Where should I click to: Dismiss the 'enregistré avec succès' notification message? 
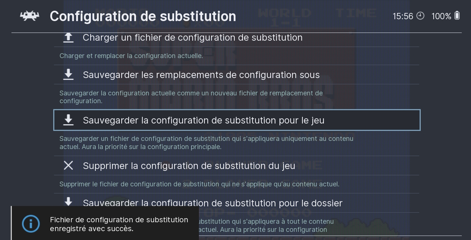119,224
